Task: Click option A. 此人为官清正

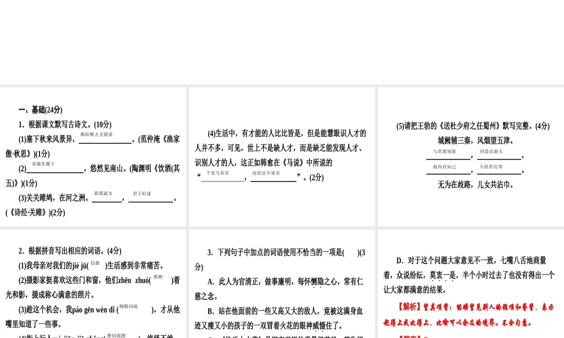Action: coord(285,282)
